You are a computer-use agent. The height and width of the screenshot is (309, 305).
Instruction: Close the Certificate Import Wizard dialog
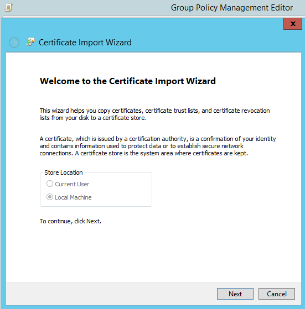tap(293, 24)
